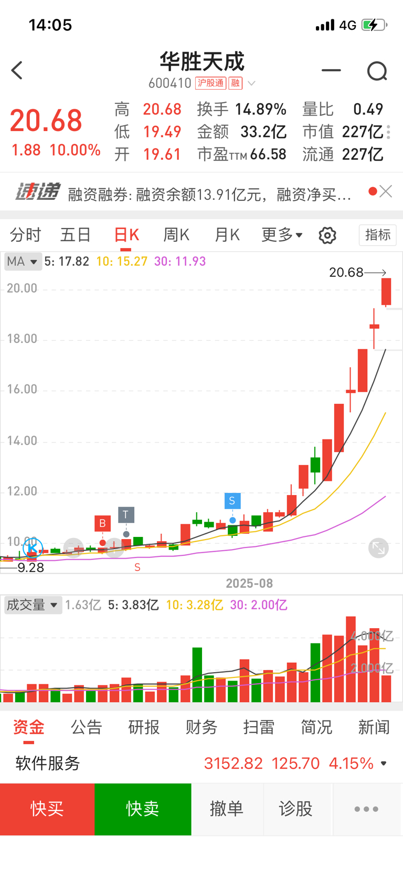This screenshot has height=872, width=403.
Task: Tap the MA10 value 15.27
Action: click(122, 261)
